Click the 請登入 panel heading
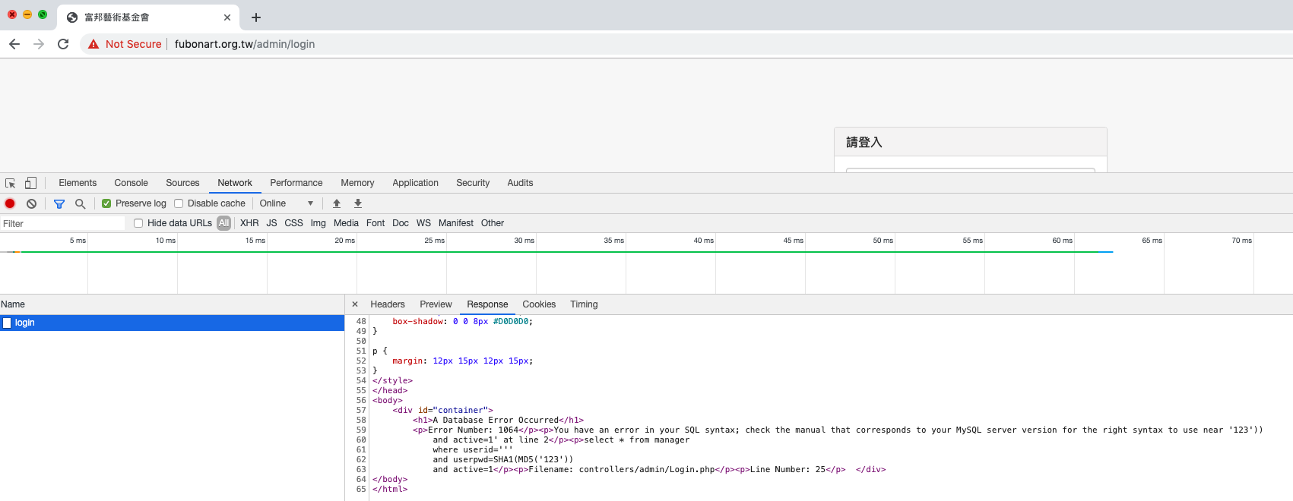The width and height of the screenshot is (1293, 501). (x=864, y=142)
